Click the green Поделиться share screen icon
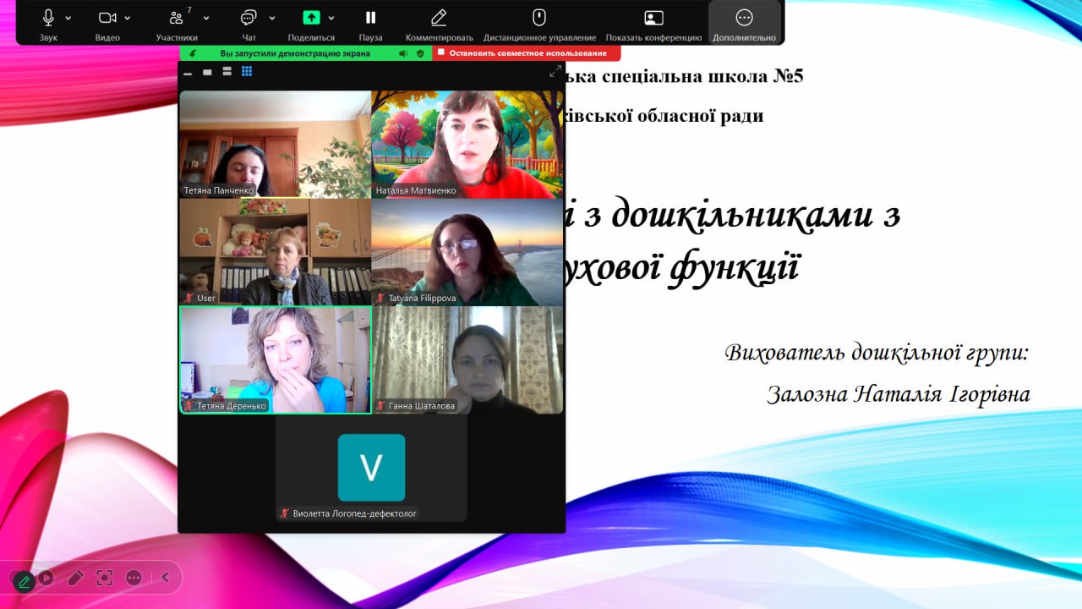This screenshot has height=609, width=1082. [x=311, y=18]
